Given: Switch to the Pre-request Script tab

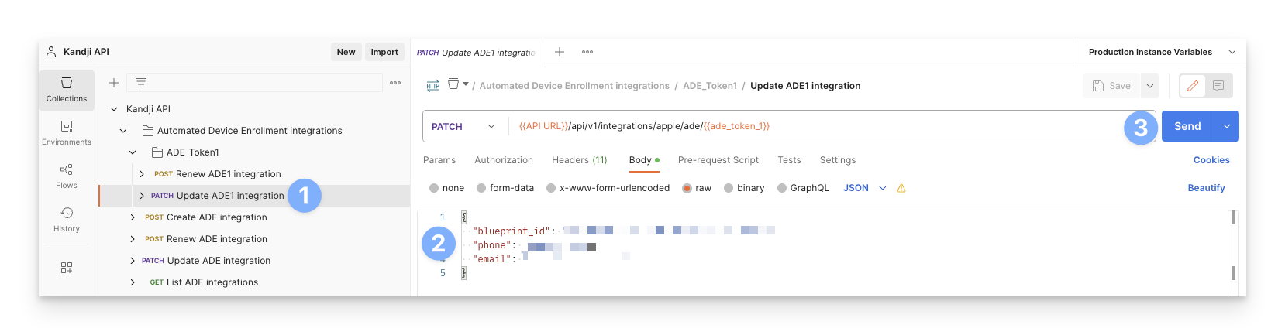Looking at the screenshot, I should tap(718, 160).
